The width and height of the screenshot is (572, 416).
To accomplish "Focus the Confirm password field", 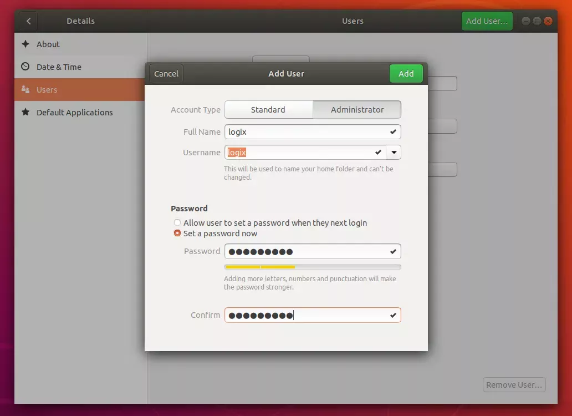I will tap(313, 315).
